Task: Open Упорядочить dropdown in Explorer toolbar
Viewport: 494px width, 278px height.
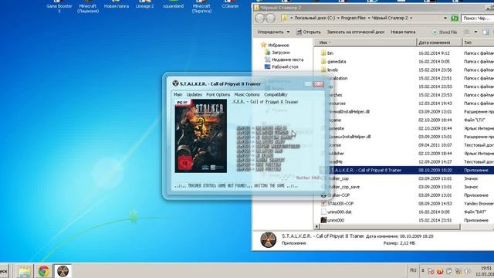Action: 273,32
